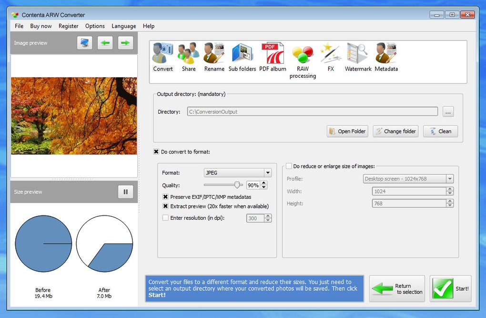This screenshot has width=486, height=318.
Task: Open the RAW processing tool
Action: [303, 61]
